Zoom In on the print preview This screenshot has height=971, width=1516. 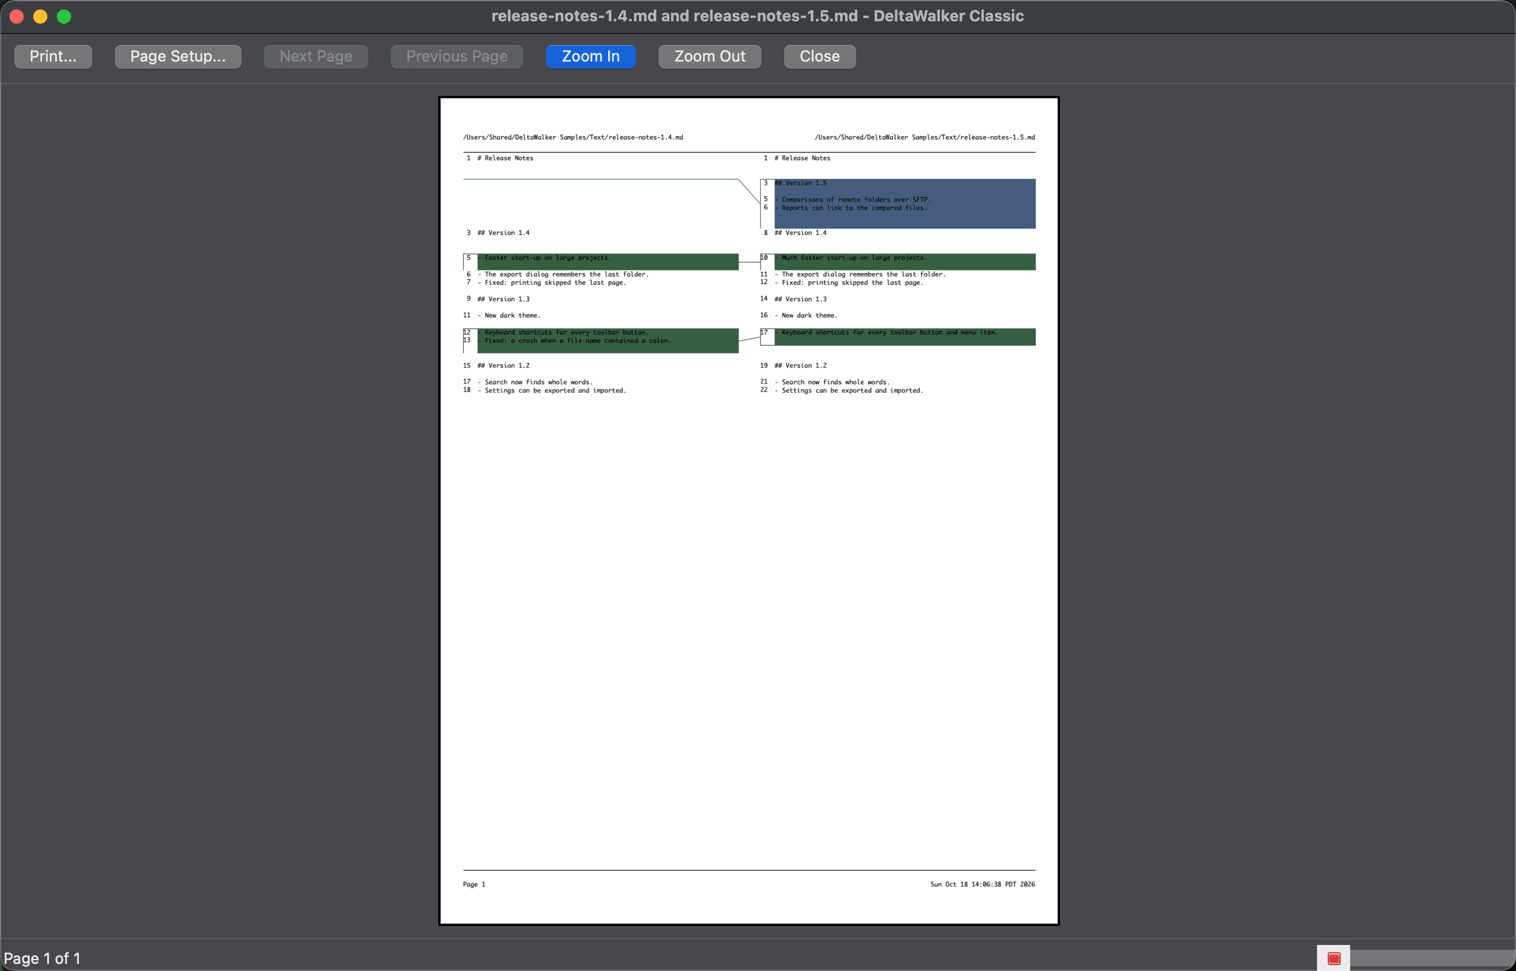pos(591,57)
